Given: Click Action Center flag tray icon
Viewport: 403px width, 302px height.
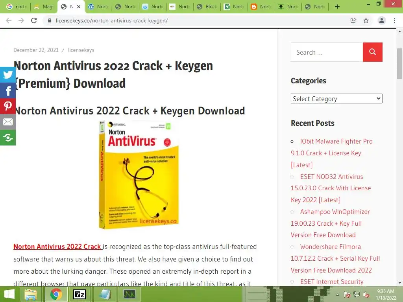Looking at the screenshot, I should 347,295.
